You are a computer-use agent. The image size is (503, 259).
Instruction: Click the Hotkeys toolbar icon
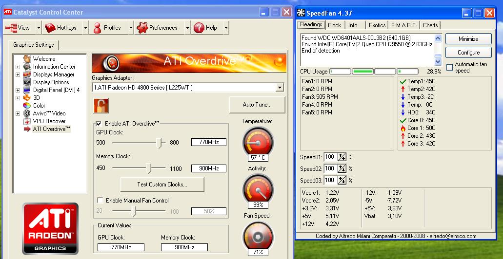click(x=50, y=28)
